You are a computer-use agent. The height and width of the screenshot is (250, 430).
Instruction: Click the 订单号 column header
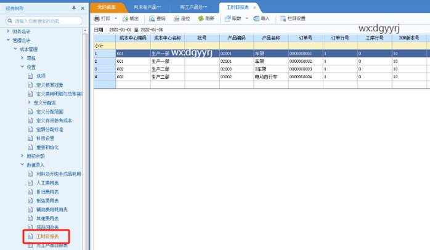(306, 38)
